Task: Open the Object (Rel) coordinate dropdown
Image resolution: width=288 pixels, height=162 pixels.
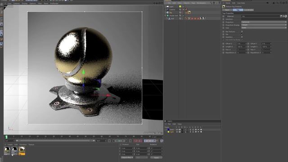Action: coord(127,157)
